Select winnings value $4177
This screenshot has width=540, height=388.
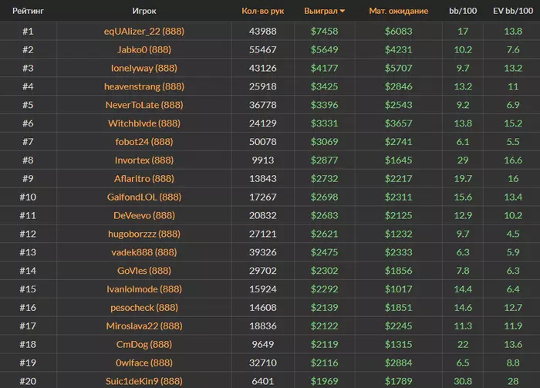pos(325,68)
